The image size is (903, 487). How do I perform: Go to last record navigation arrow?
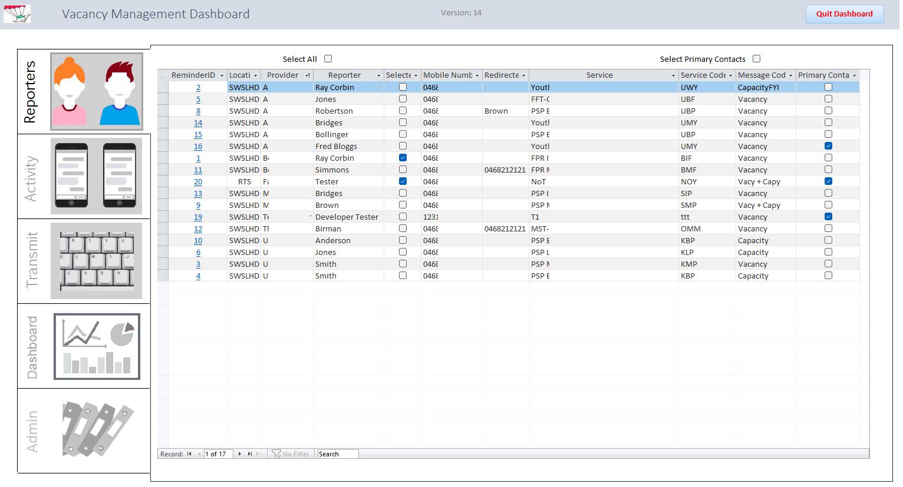coord(250,454)
